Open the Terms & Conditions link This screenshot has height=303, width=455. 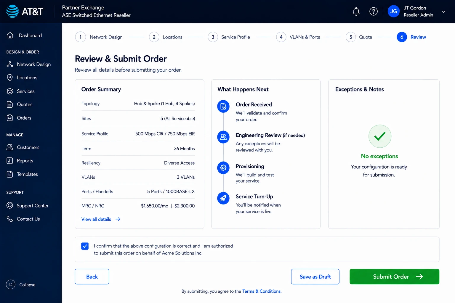click(x=262, y=291)
